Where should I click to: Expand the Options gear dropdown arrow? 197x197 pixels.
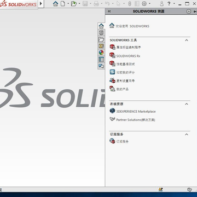click(149, 3)
